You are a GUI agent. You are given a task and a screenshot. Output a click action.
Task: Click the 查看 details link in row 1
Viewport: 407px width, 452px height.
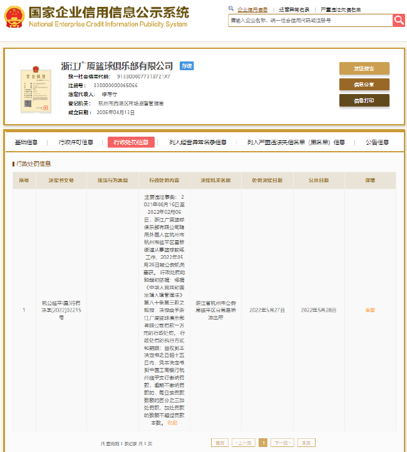pyautogui.click(x=370, y=310)
